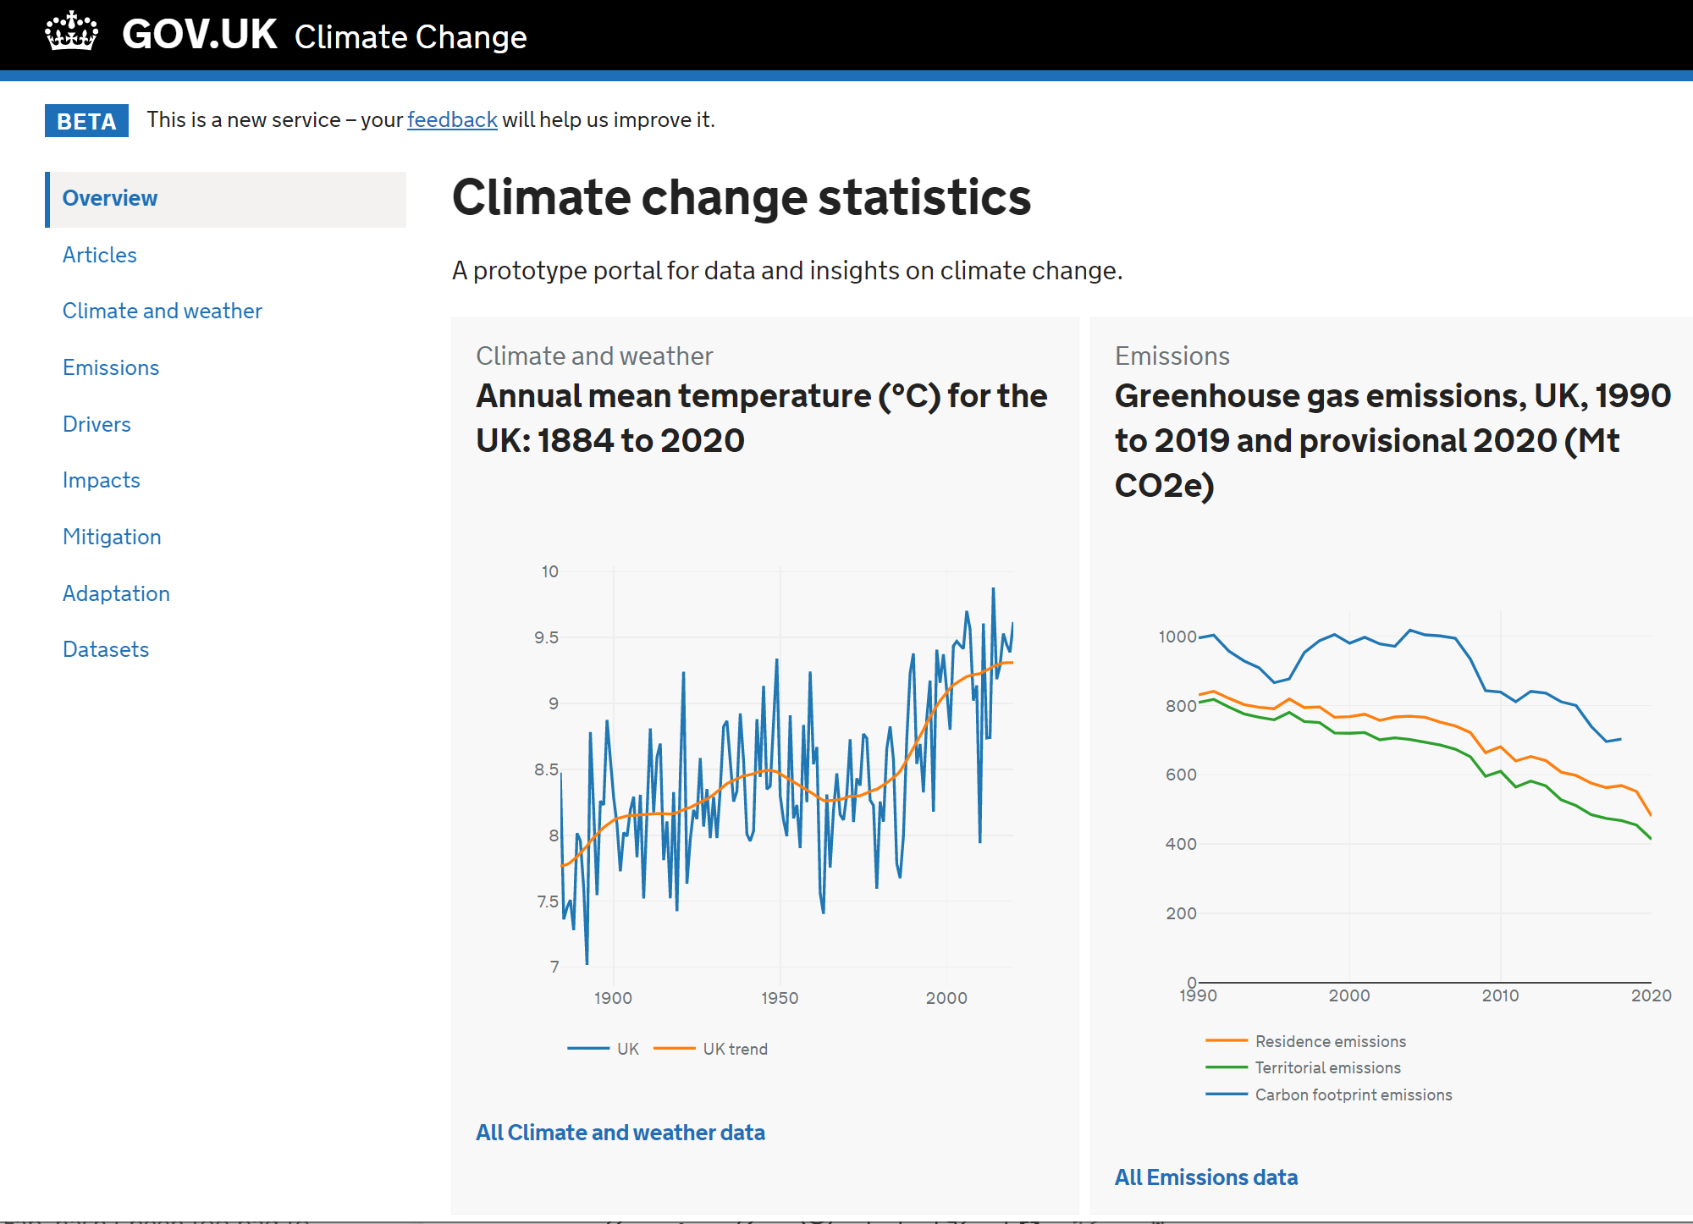Select Mitigation in the sidebar
Image resolution: width=1693 pixels, height=1224 pixels.
pyautogui.click(x=112, y=537)
